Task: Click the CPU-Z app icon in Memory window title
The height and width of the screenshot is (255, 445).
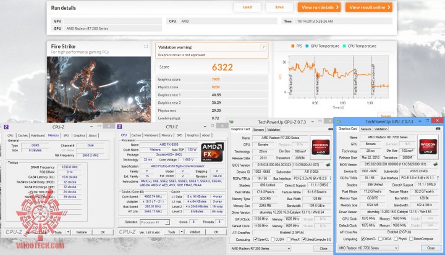Action: 6,127
